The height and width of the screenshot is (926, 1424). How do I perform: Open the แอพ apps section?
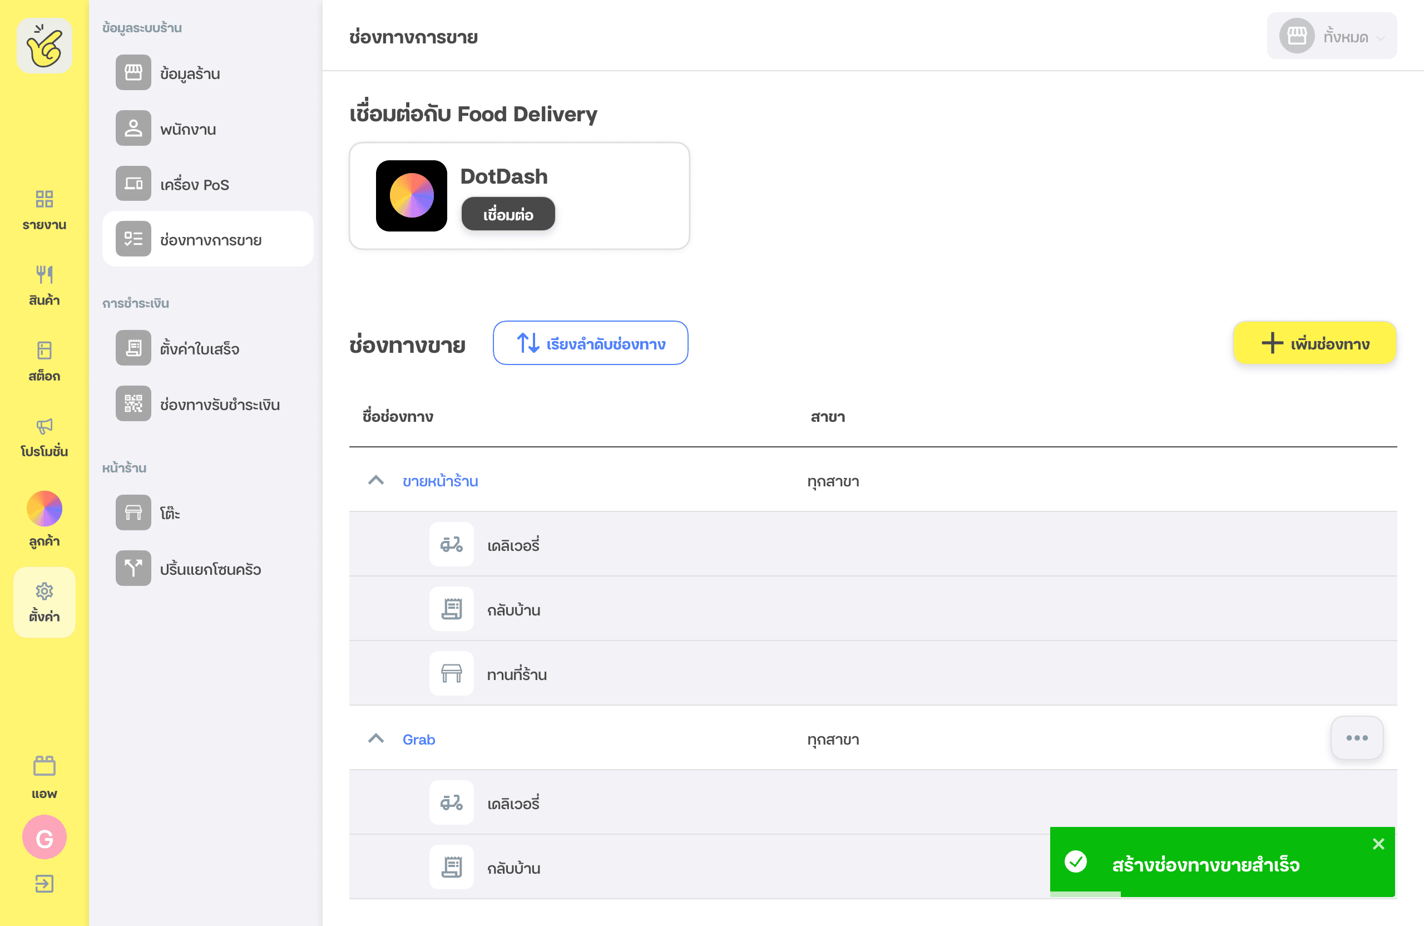tap(44, 777)
